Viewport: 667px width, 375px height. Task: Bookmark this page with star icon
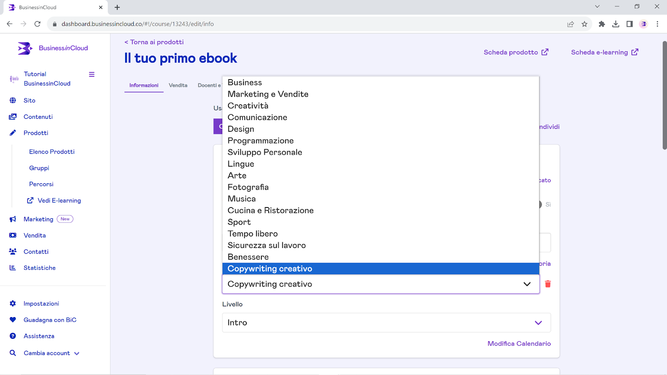[584, 24]
